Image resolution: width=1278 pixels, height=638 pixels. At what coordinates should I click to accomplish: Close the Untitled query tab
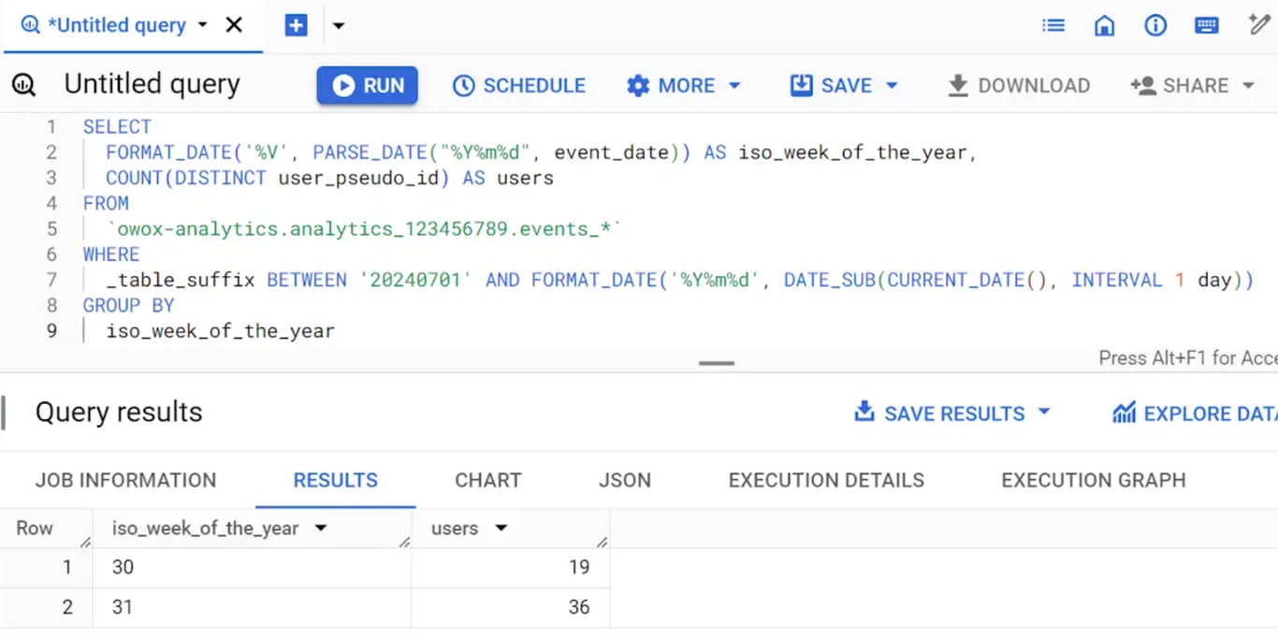pos(234,25)
